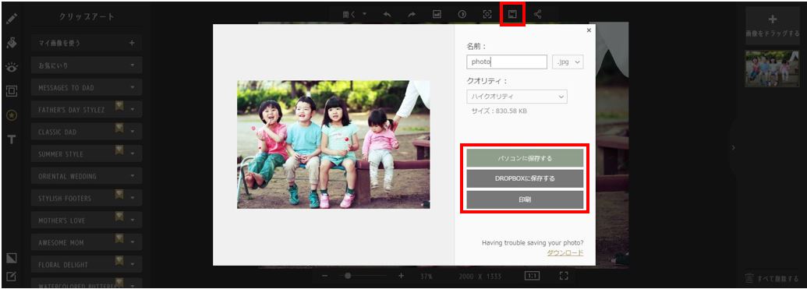Click the image picture icon in top toolbar
The image size is (807, 289).
[x=437, y=14]
